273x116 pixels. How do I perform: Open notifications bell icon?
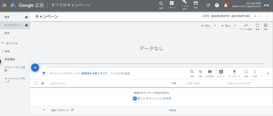pyautogui.click(x=226, y=5)
